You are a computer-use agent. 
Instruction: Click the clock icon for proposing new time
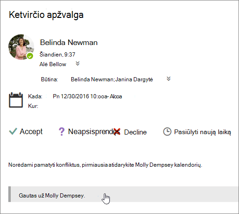pos(167,132)
